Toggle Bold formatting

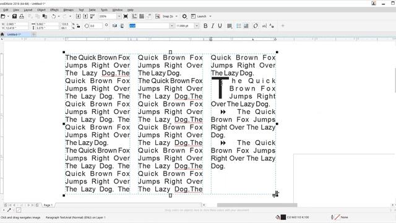(205, 26)
